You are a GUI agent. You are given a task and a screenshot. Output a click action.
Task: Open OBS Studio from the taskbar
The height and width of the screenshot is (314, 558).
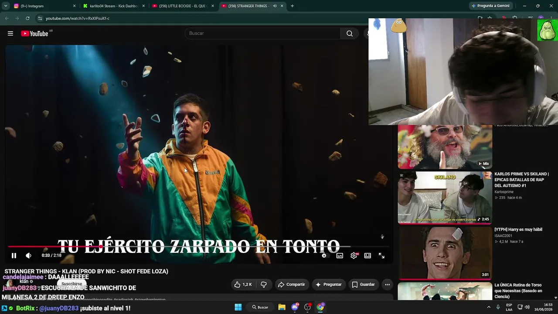(308, 307)
